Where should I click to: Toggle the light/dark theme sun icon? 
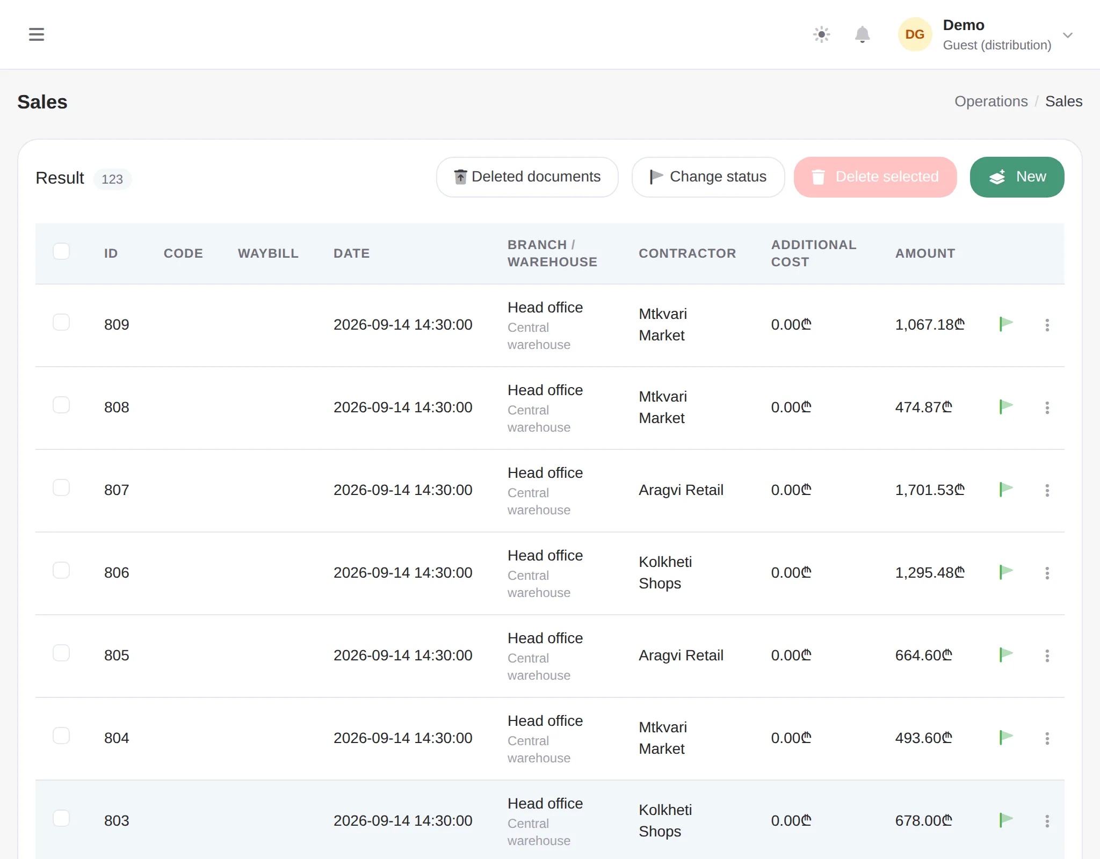click(x=821, y=34)
